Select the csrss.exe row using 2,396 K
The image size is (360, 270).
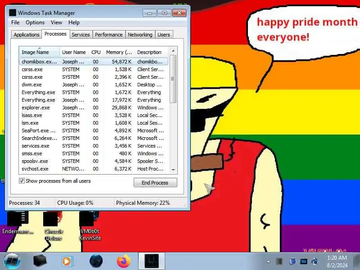(x=94, y=77)
